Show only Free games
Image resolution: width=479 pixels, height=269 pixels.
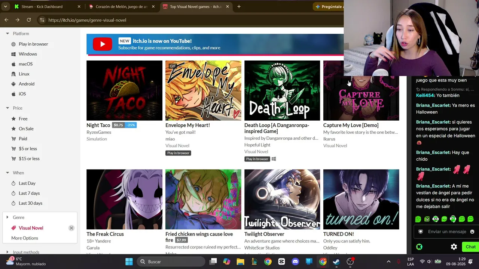point(23,119)
